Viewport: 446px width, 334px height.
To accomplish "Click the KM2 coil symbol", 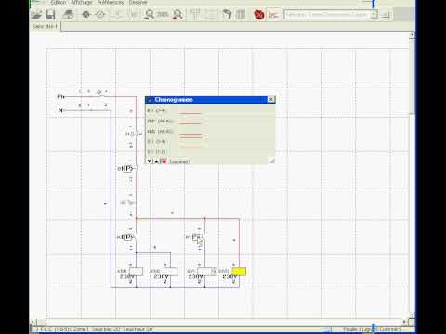I will click(170, 271).
